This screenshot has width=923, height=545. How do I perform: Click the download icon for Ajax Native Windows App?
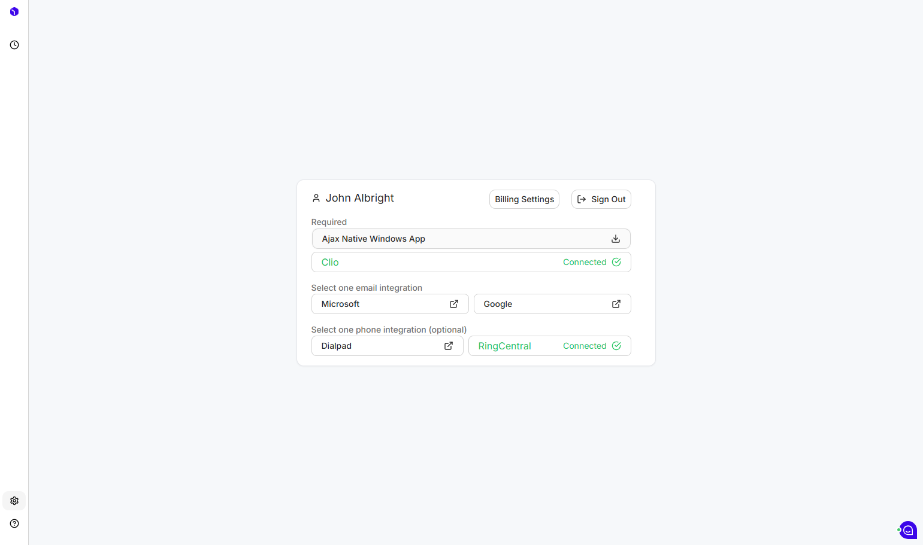[616, 239]
